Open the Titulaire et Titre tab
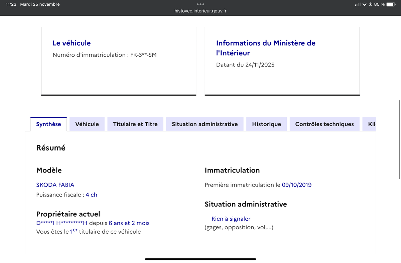This screenshot has height=263, width=401. 135,124
